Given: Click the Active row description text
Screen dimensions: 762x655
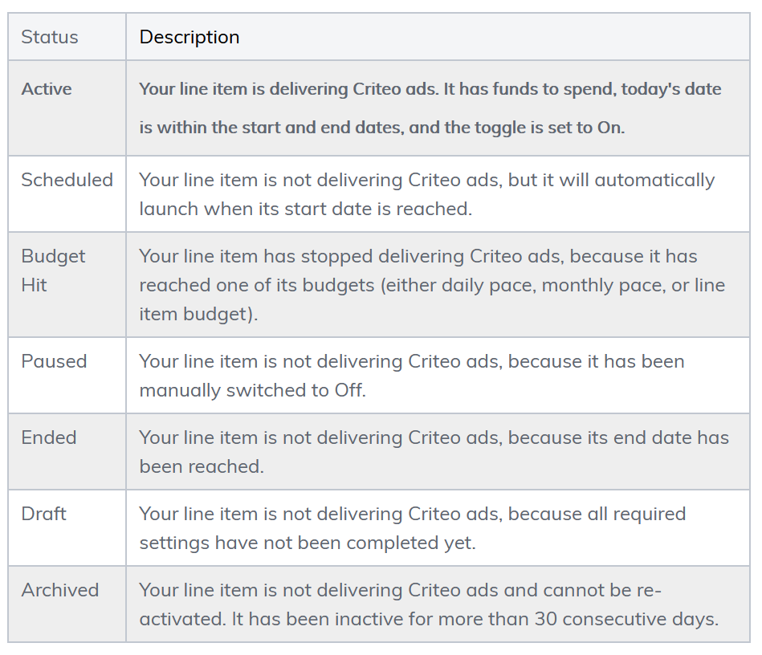Looking at the screenshot, I should (x=430, y=108).
